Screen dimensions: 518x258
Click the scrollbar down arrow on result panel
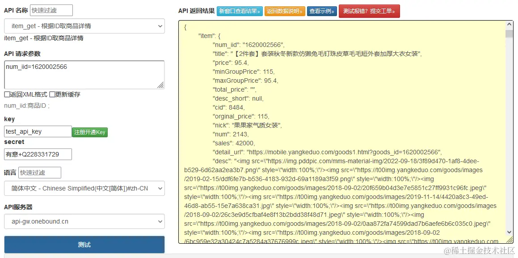(509, 232)
